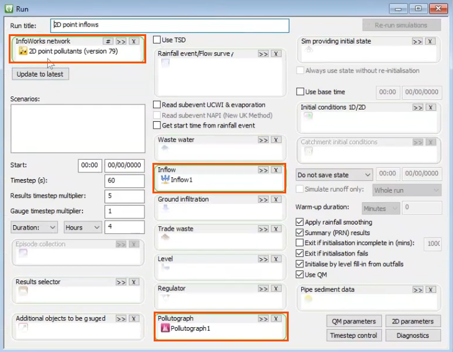
Task: Enable Use base time checkbox
Action: point(300,91)
